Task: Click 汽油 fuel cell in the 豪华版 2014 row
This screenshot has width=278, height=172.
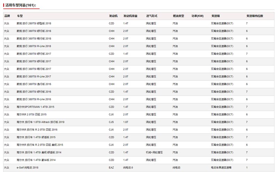Action: [x=175, y=160]
